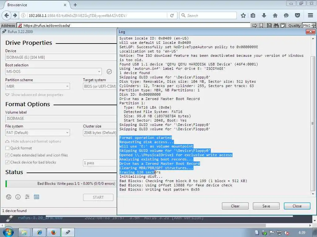317x237 pixels.
Task: Click the Volume label ISOIMAGE field
Action: point(61,118)
